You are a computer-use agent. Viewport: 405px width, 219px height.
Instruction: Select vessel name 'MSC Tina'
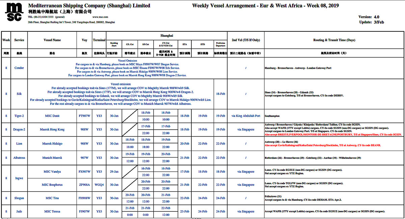[52, 198]
